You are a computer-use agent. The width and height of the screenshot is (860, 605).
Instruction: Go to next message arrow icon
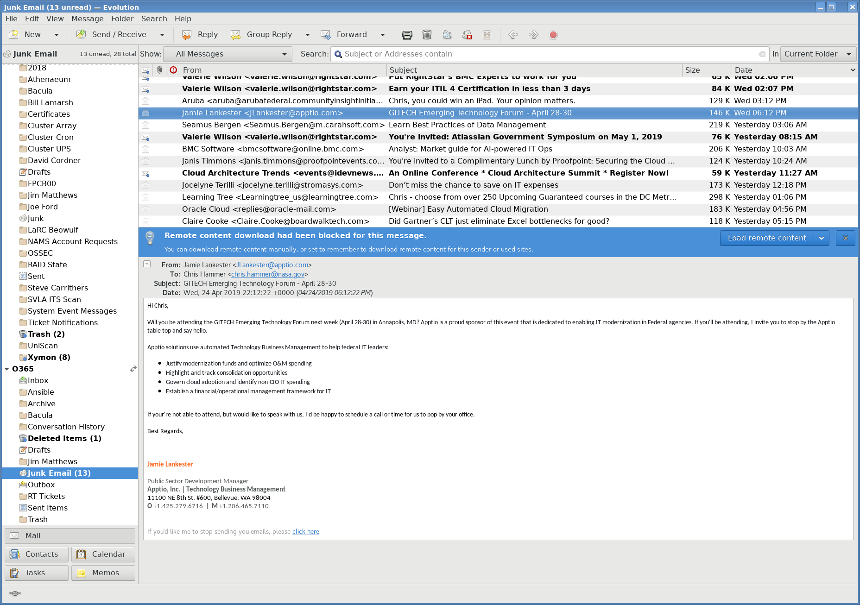[533, 35]
